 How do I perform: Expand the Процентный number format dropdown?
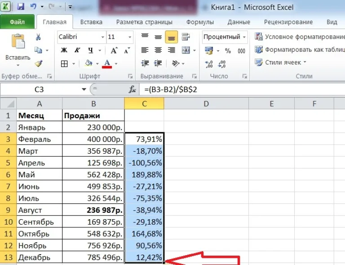(x=244, y=37)
